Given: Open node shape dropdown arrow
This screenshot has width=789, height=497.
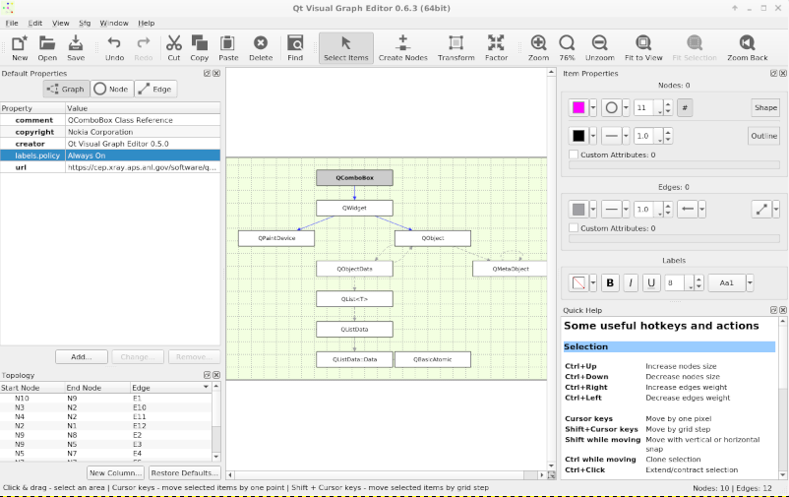Looking at the screenshot, I should pyautogui.click(x=626, y=107).
